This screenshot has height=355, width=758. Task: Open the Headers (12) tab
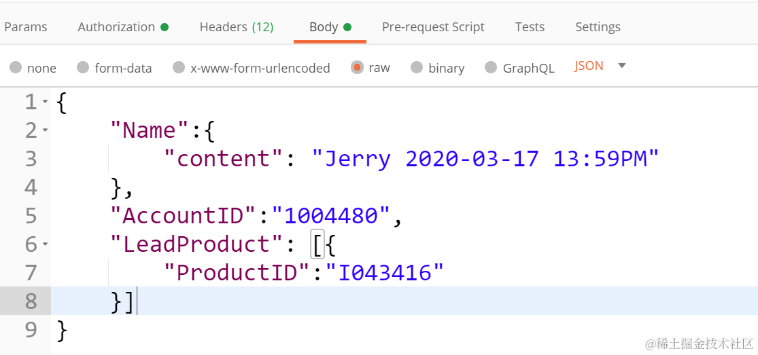click(237, 27)
